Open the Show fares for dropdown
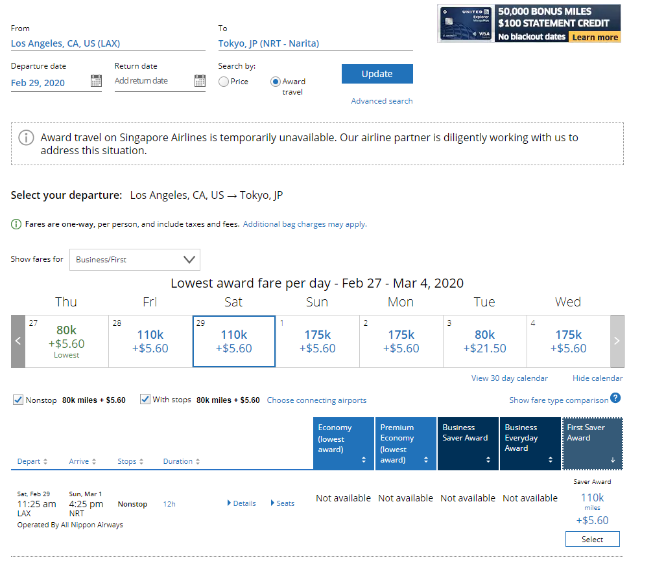 pos(134,260)
